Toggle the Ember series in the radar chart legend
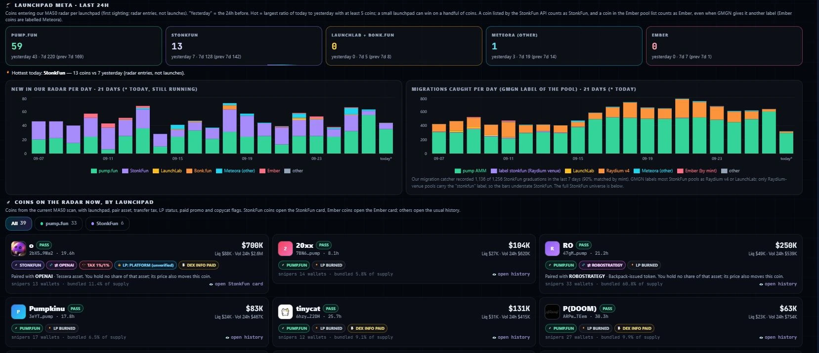 (x=270, y=171)
